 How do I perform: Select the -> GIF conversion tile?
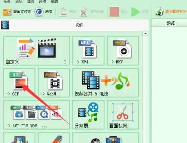point(19,83)
